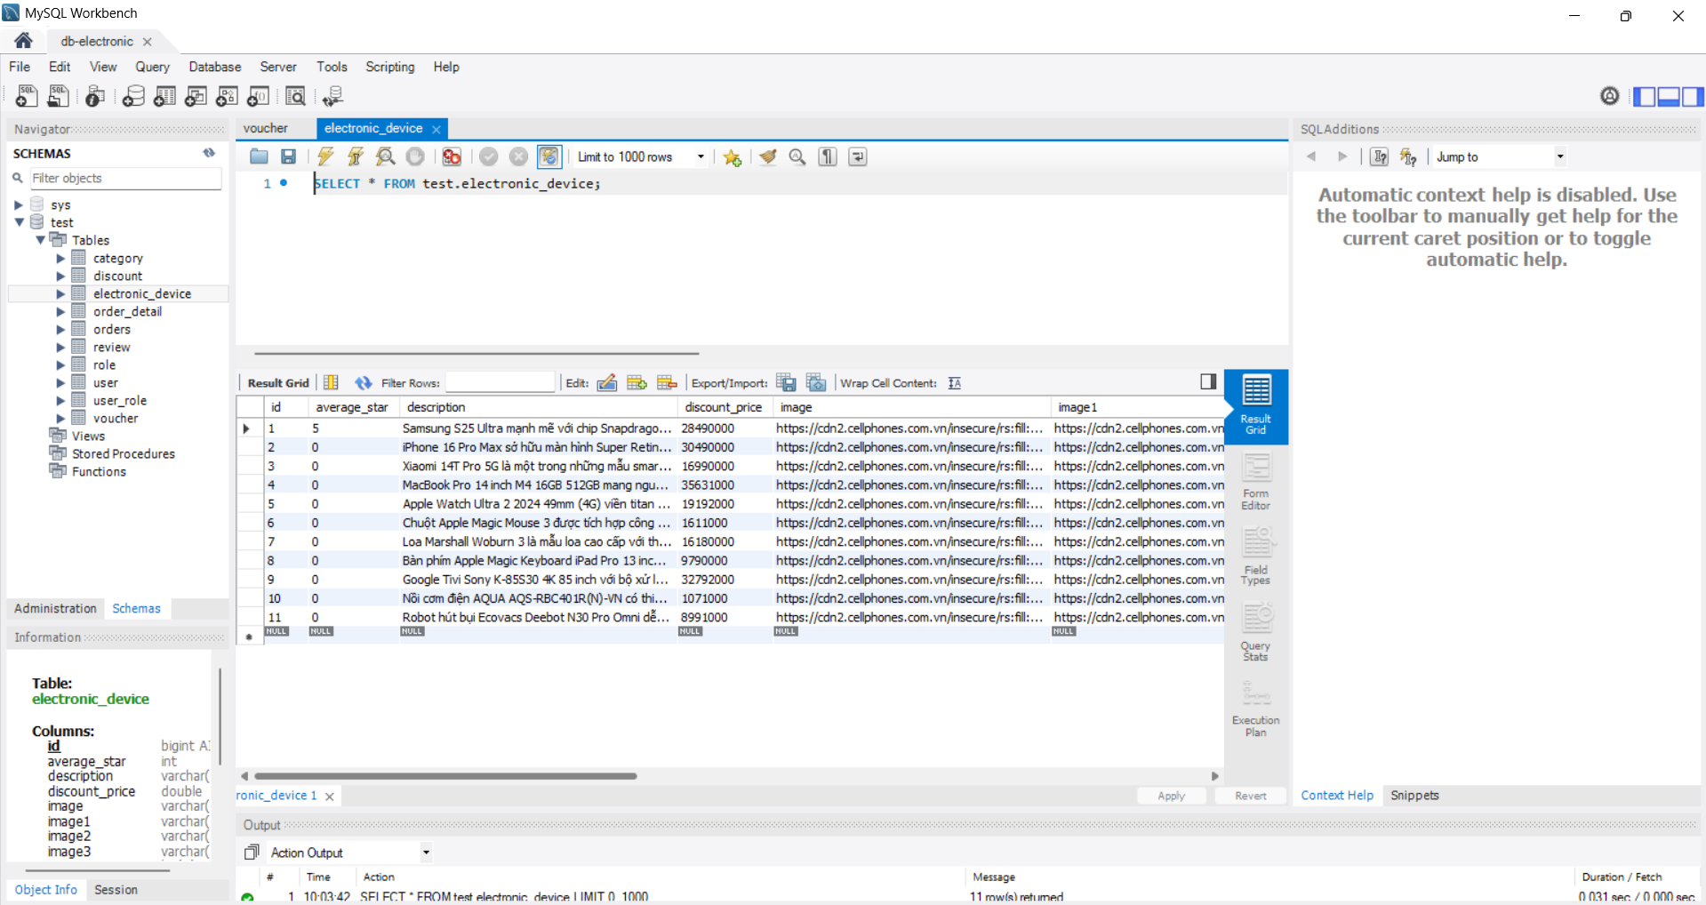
Task: Search table data toolbar icon
Action: click(x=296, y=96)
